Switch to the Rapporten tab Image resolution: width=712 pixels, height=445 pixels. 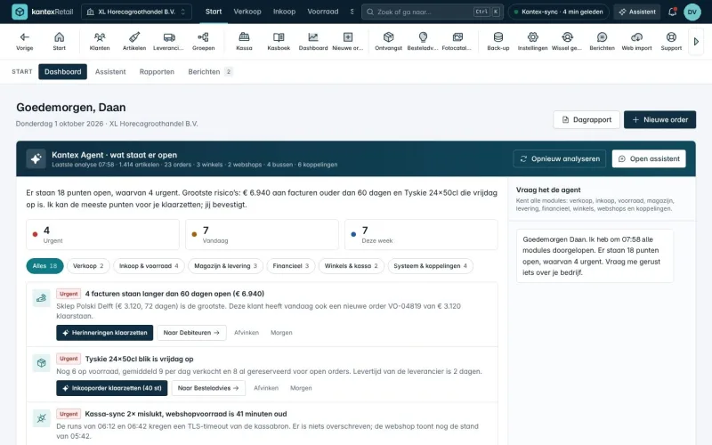pyautogui.click(x=157, y=72)
